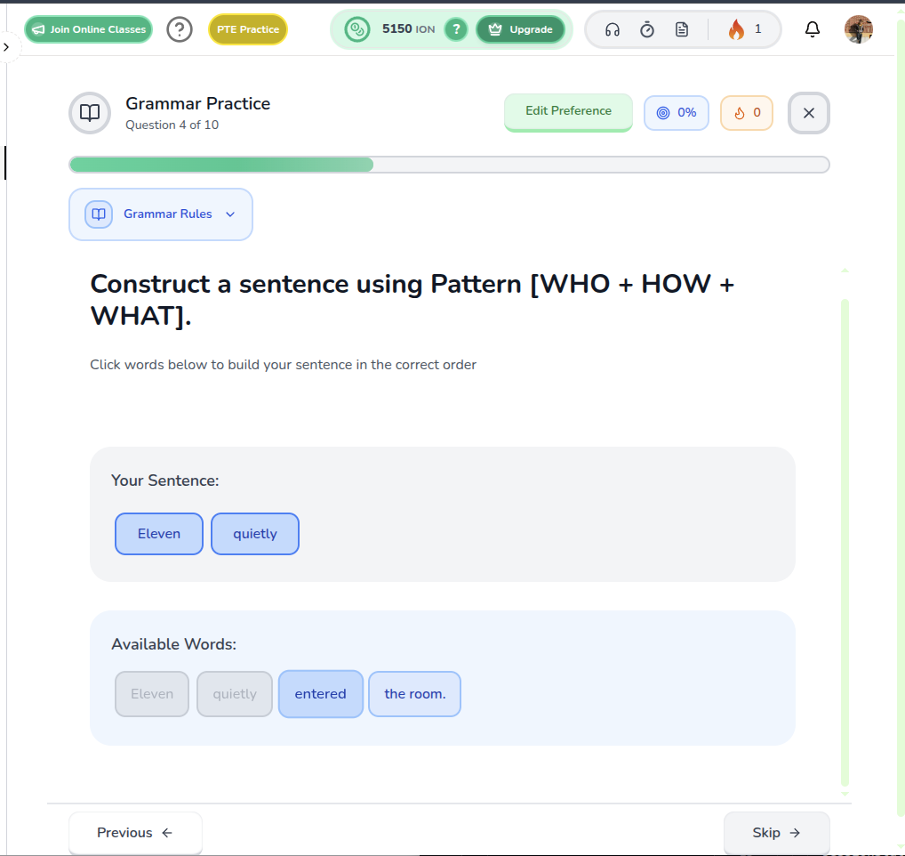The width and height of the screenshot is (905, 856).
Task: Close the Grammar Practice session
Action: [x=808, y=113]
